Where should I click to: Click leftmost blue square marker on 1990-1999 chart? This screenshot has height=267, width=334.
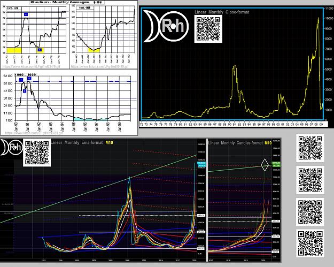[21, 80]
